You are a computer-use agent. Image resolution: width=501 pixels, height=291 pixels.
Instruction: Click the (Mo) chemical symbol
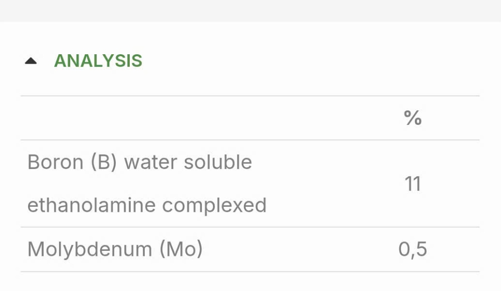pos(181,249)
